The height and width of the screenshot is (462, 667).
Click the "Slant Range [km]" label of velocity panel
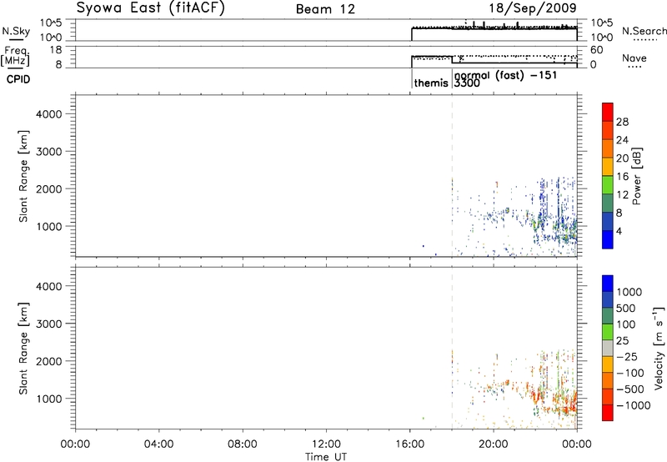point(23,349)
